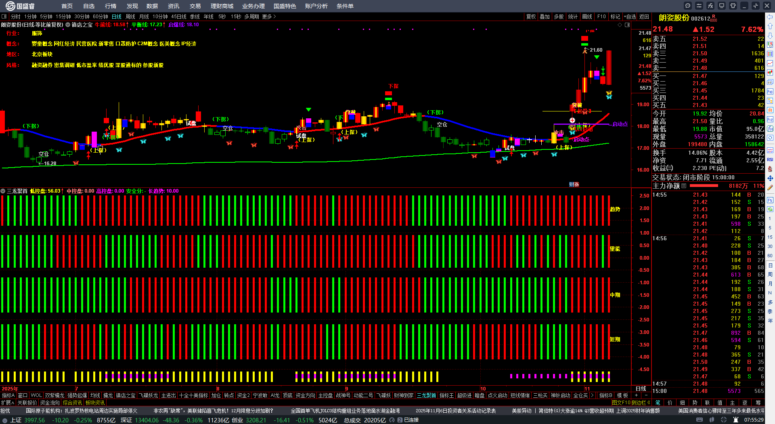Expand the 更多 periods dropdown
The width and height of the screenshot is (775, 424).
tap(269, 17)
